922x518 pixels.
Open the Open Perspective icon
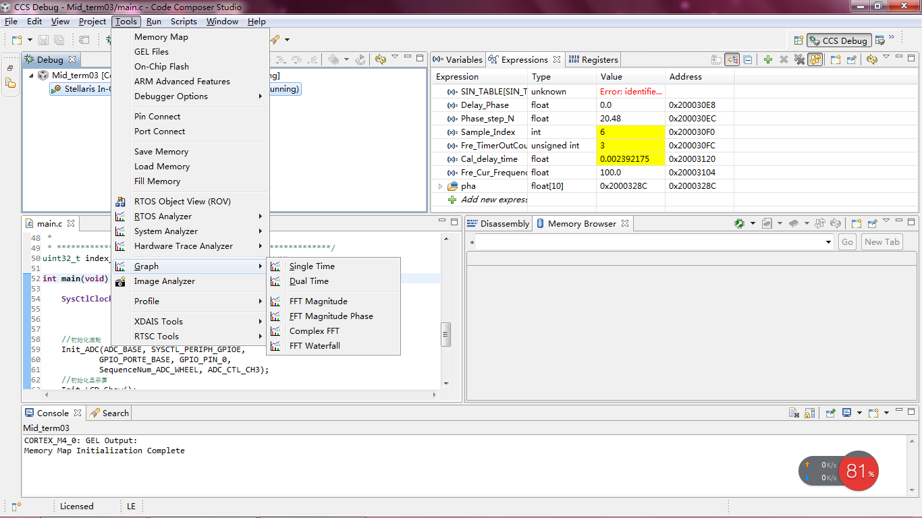(798, 40)
